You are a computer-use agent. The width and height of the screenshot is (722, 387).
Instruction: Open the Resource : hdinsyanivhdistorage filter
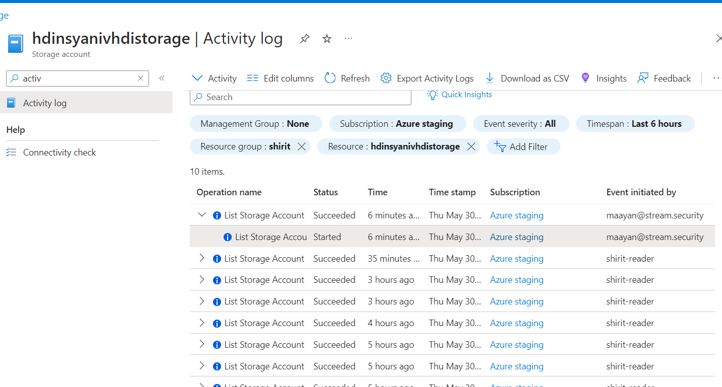point(394,146)
